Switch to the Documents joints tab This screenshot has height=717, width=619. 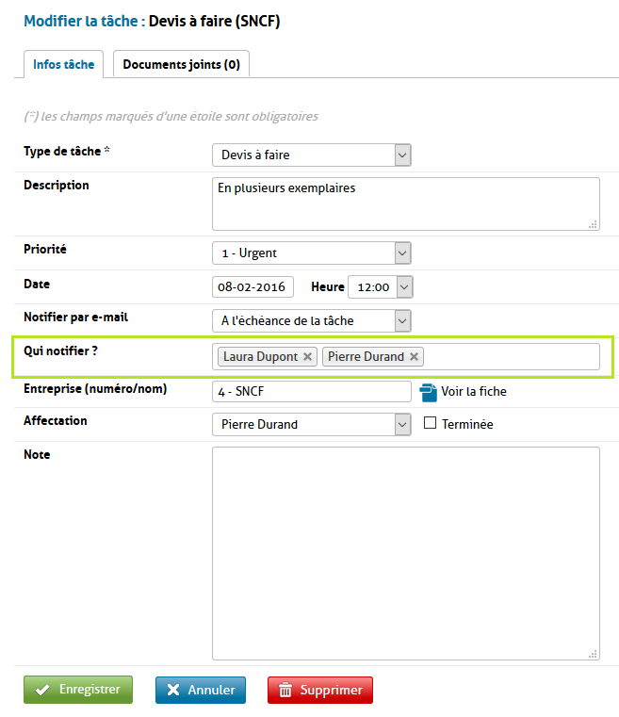181,64
